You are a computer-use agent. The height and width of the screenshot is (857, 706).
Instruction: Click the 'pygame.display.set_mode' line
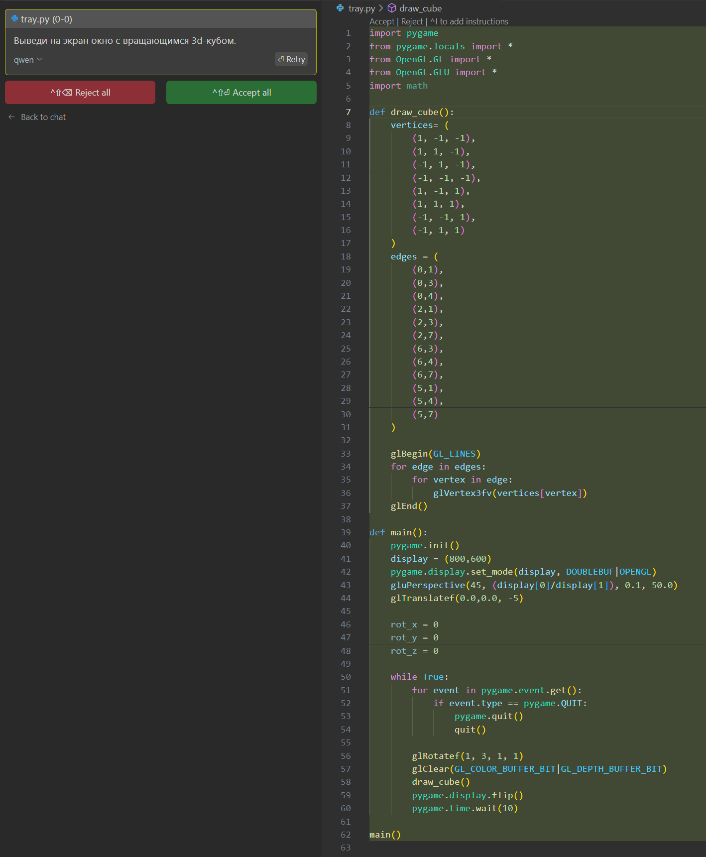click(x=523, y=572)
